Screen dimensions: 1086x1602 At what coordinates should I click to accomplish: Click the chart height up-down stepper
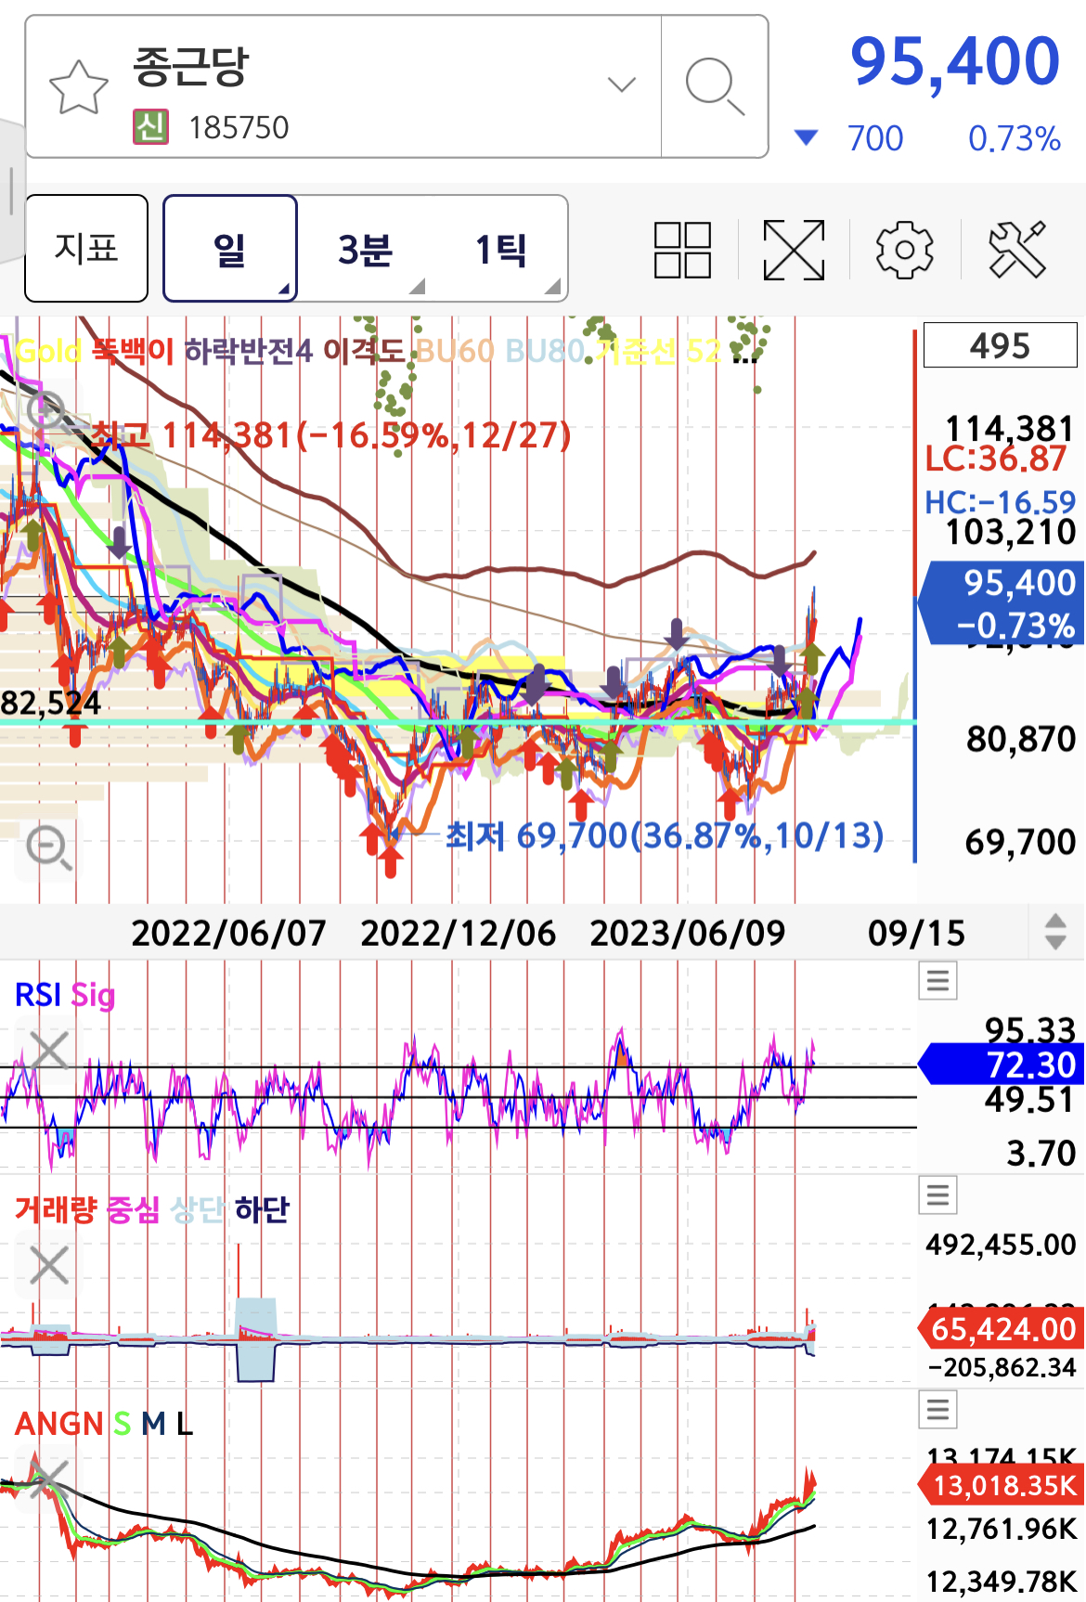click(1055, 931)
